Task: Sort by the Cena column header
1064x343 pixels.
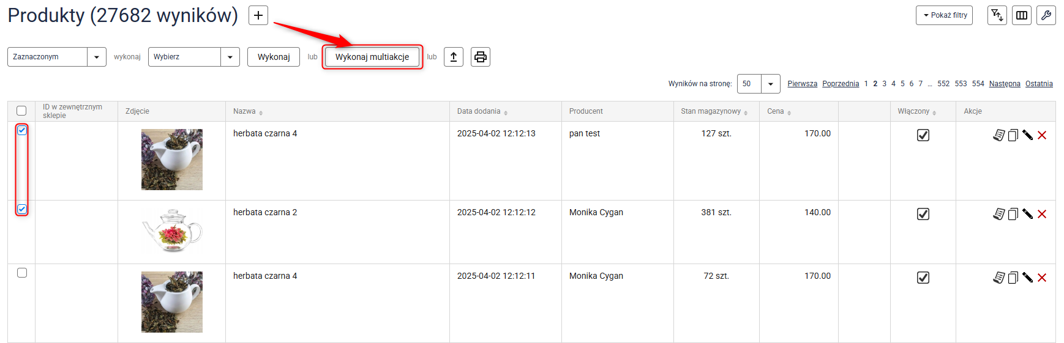Action: click(x=776, y=111)
